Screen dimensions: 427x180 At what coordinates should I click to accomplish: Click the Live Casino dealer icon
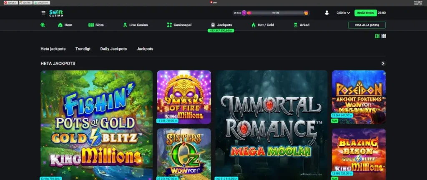click(x=125, y=25)
